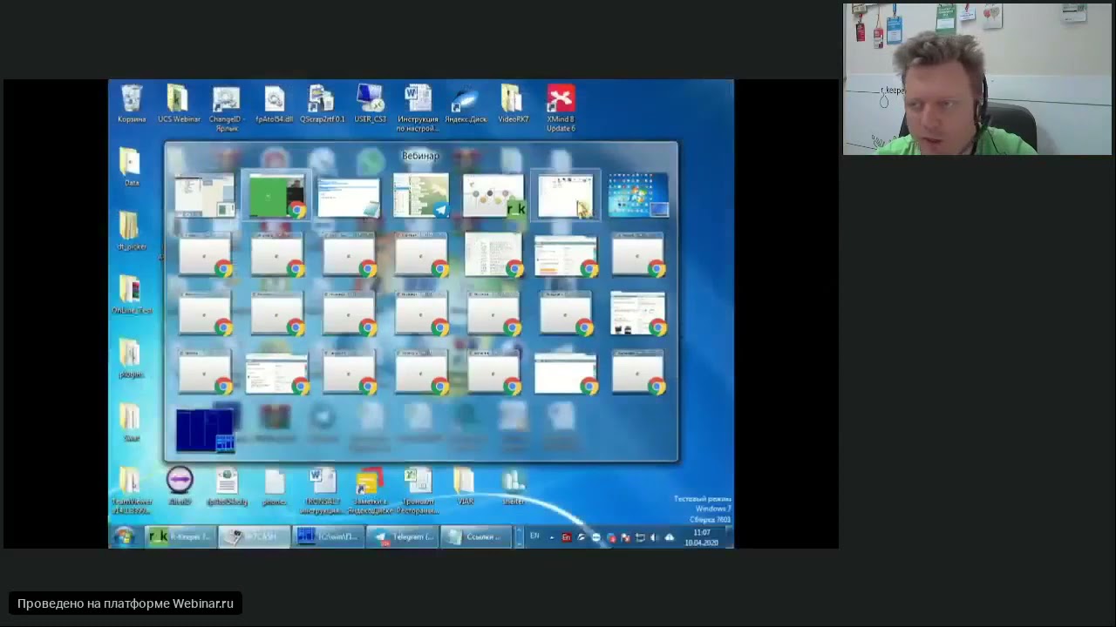Click the red En tray icon
The height and width of the screenshot is (627, 1116).
click(x=566, y=537)
